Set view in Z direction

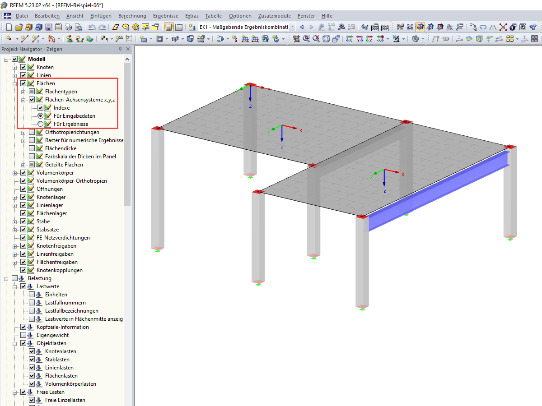click(x=369, y=39)
